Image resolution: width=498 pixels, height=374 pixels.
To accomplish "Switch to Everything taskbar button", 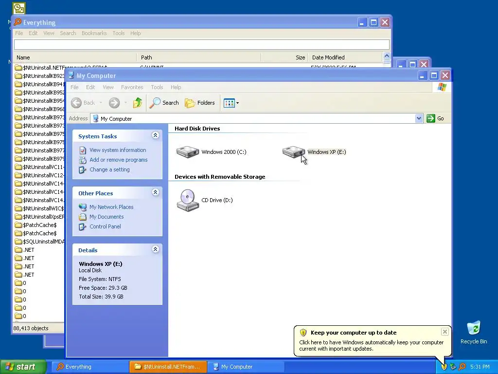I will coord(90,367).
